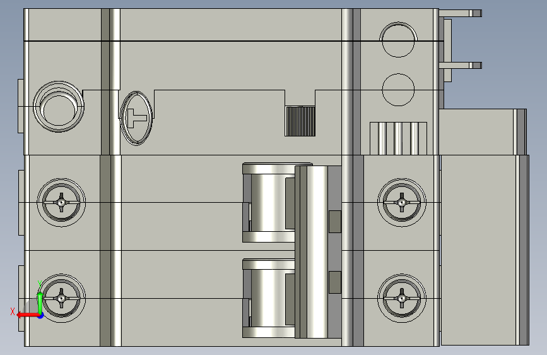The image size is (547, 355).
Task: Click the red X axis arrow of the triad
Action: 27,315
